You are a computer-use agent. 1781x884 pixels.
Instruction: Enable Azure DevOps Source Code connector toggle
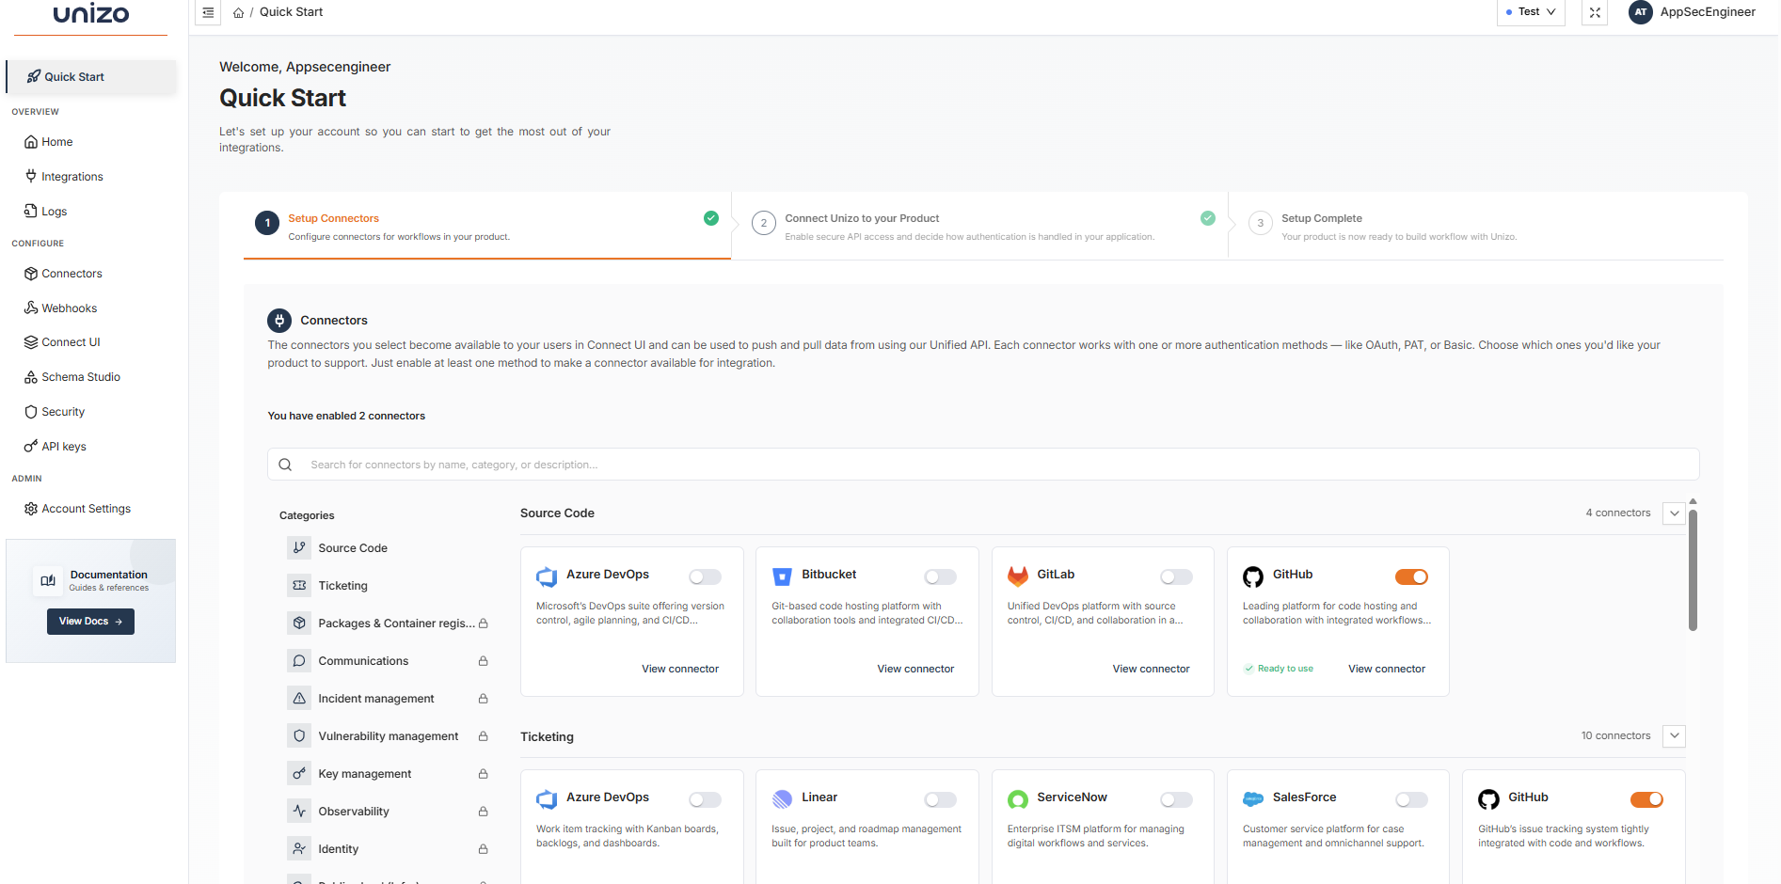706,576
